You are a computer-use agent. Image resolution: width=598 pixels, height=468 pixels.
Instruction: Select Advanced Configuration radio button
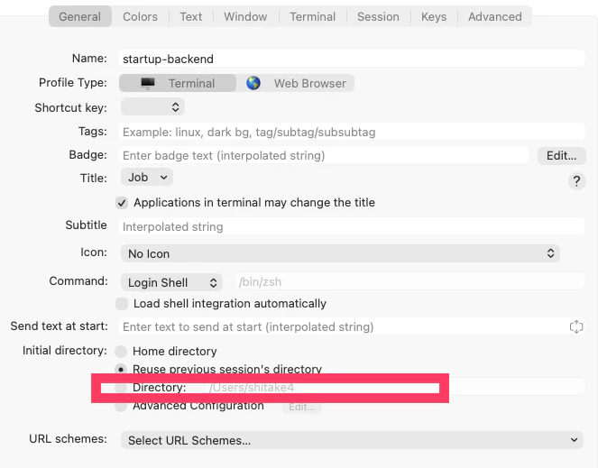(x=121, y=407)
